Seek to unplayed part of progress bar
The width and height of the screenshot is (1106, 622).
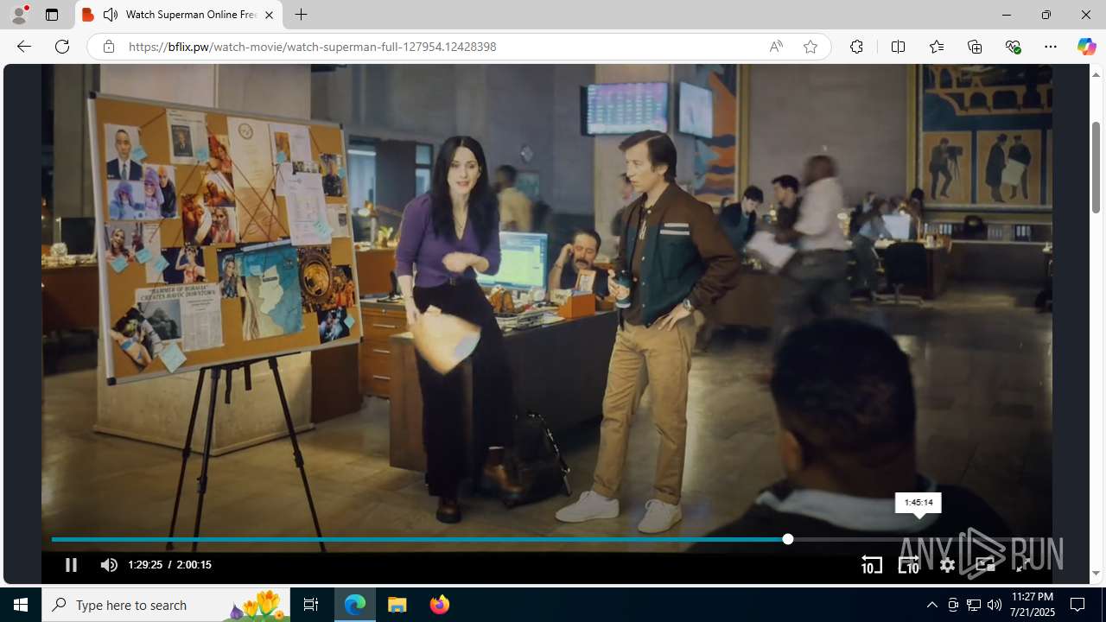click(x=916, y=539)
